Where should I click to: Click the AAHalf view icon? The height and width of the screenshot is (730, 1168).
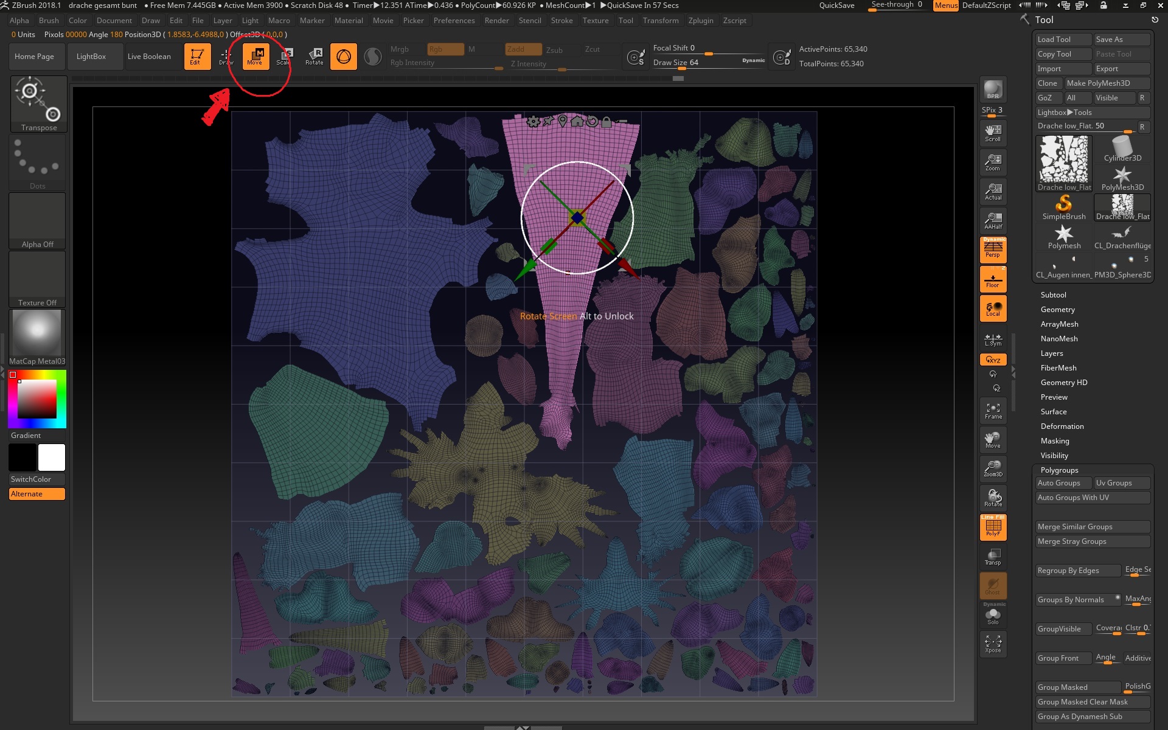click(993, 220)
